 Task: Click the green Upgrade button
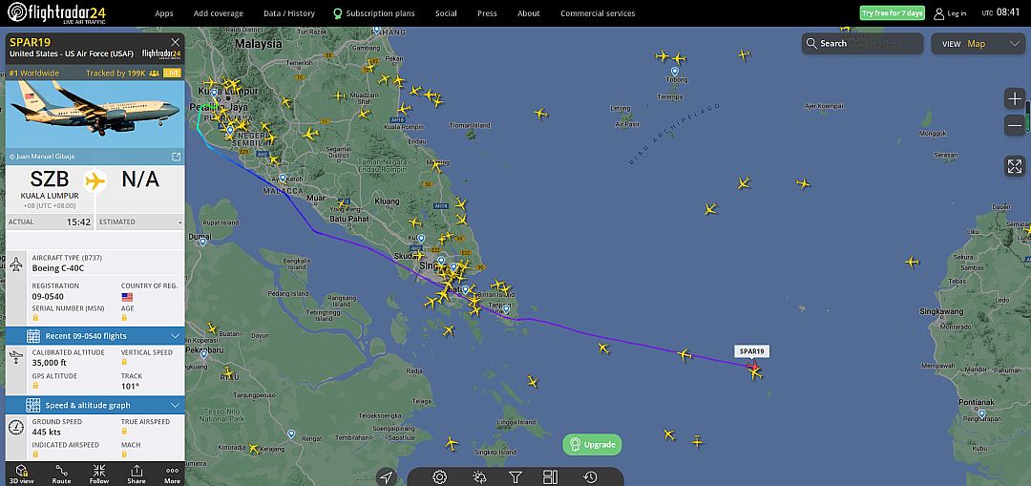point(593,445)
